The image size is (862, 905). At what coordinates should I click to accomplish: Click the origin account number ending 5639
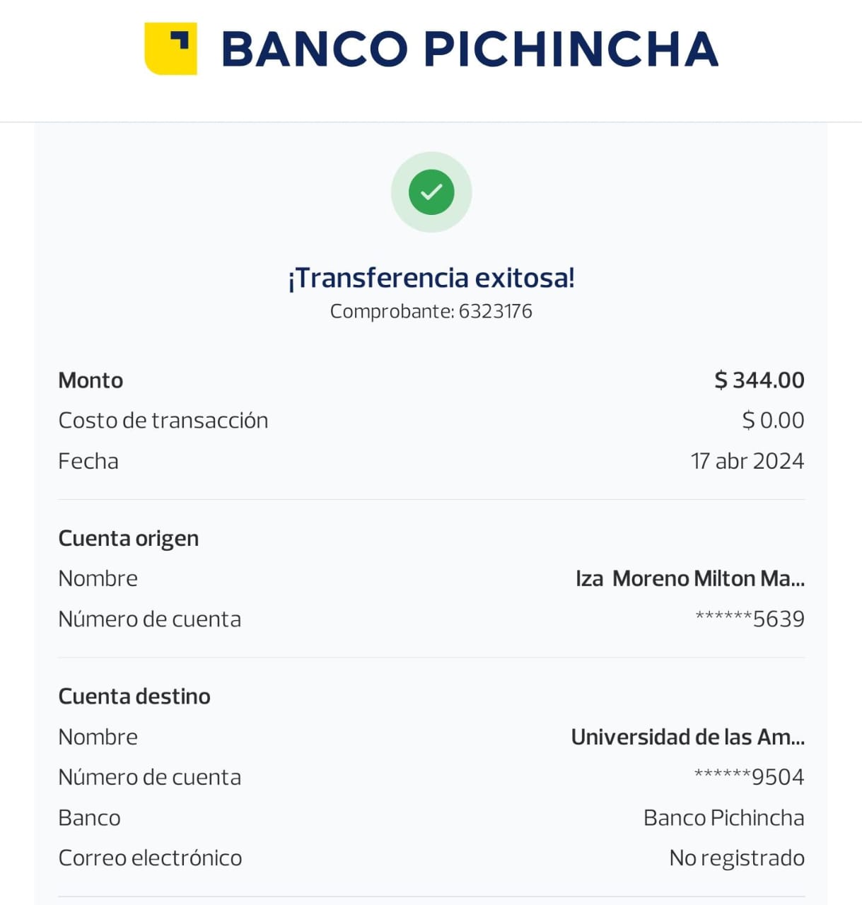(750, 619)
